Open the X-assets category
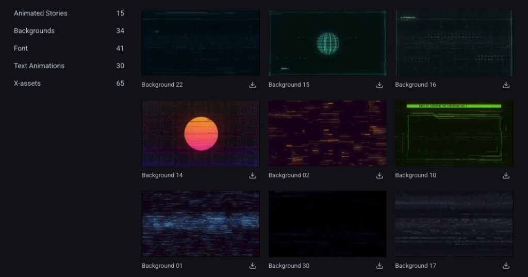Screen dimensions: 528x277 27,84
